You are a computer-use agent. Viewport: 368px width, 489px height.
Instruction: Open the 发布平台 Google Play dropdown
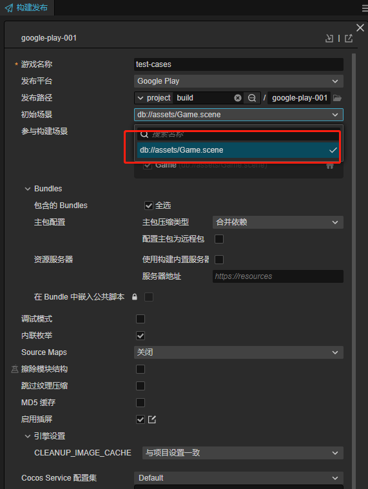[x=238, y=81]
